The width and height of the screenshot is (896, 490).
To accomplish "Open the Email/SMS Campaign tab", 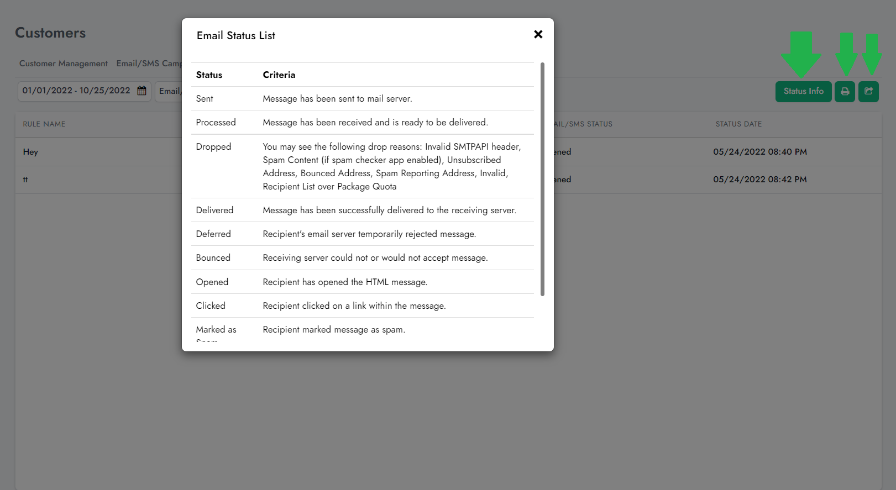I will 149,64.
